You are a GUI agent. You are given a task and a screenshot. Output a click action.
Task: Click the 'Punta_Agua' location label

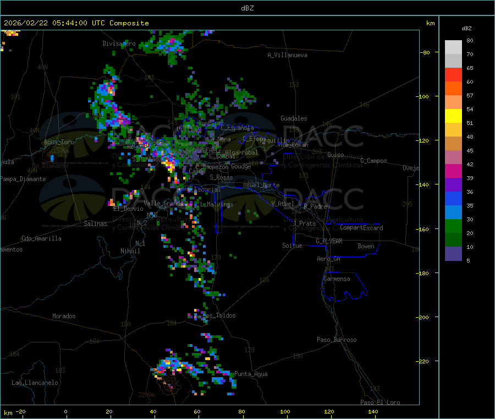[251, 374]
